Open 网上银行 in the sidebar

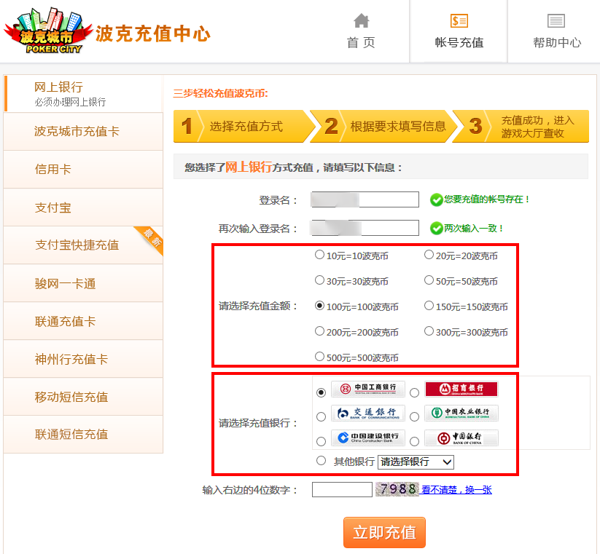coord(84,94)
